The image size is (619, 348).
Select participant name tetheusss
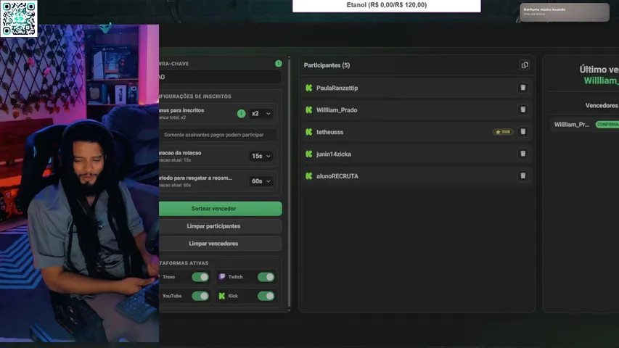coord(329,132)
